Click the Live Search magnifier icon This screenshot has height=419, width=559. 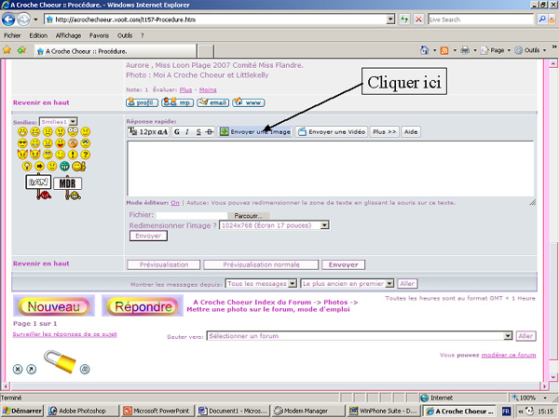click(x=542, y=20)
